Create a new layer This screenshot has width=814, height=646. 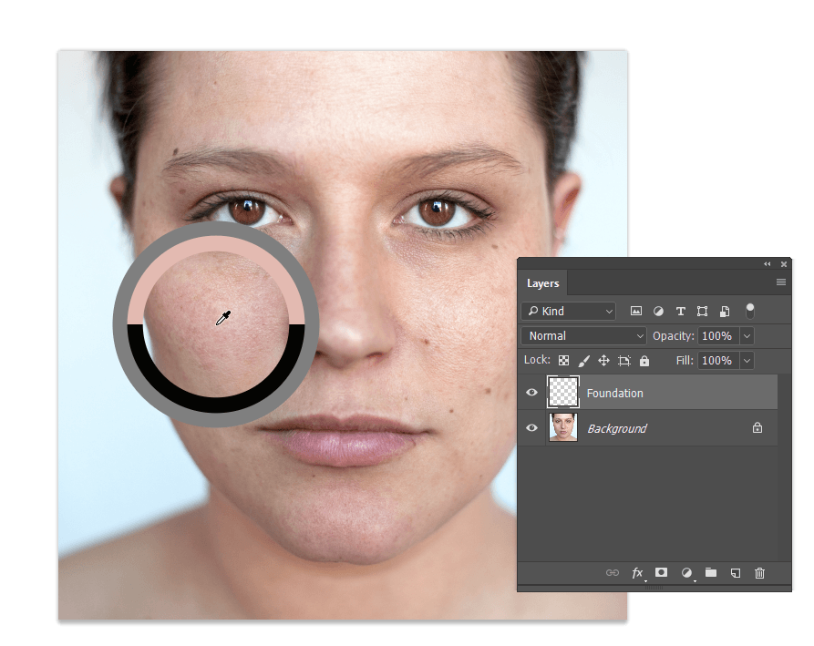tap(736, 572)
